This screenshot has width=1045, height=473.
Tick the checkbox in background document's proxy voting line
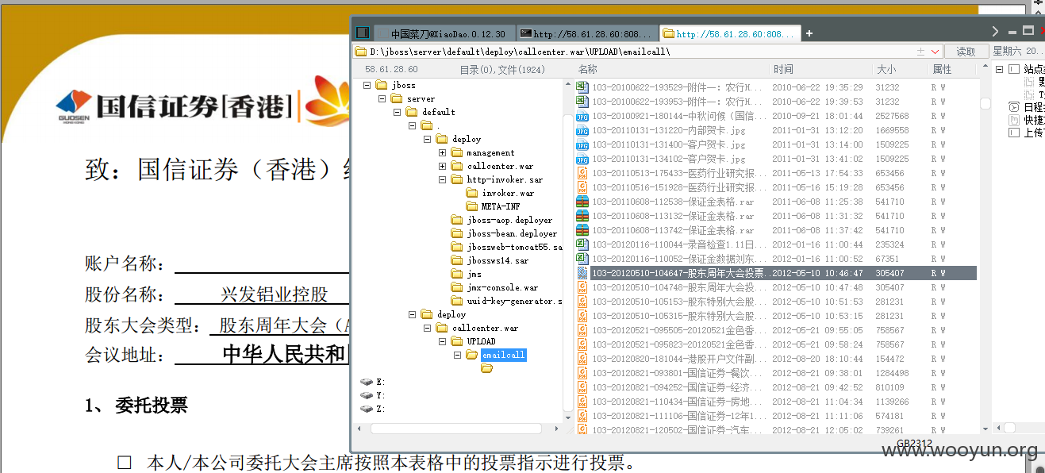[x=124, y=462]
